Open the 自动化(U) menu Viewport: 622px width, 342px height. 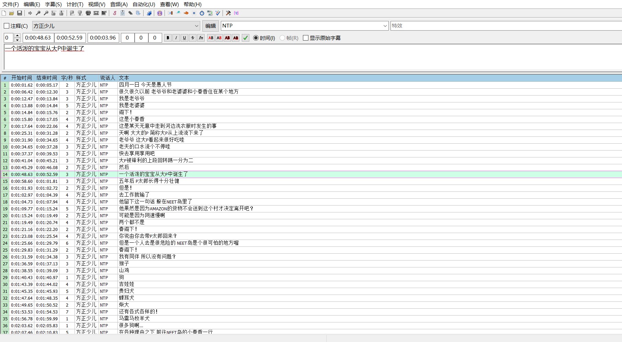click(x=144, y=4)
